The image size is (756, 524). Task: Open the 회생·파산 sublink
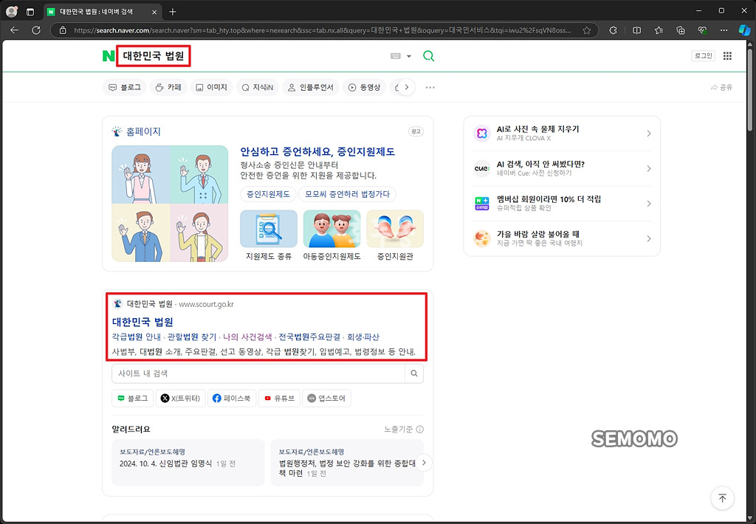coord(363,337)
